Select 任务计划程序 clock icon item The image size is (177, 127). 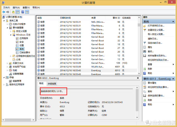click(x=17, y=24)
